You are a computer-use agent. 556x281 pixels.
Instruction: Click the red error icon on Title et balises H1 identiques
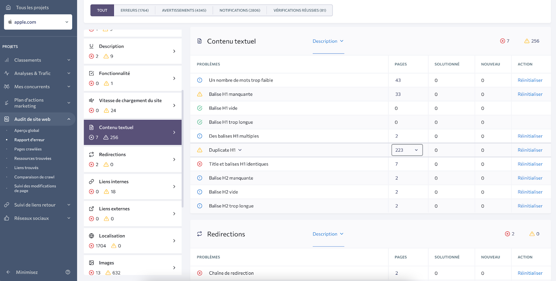(x=200, y=164)
